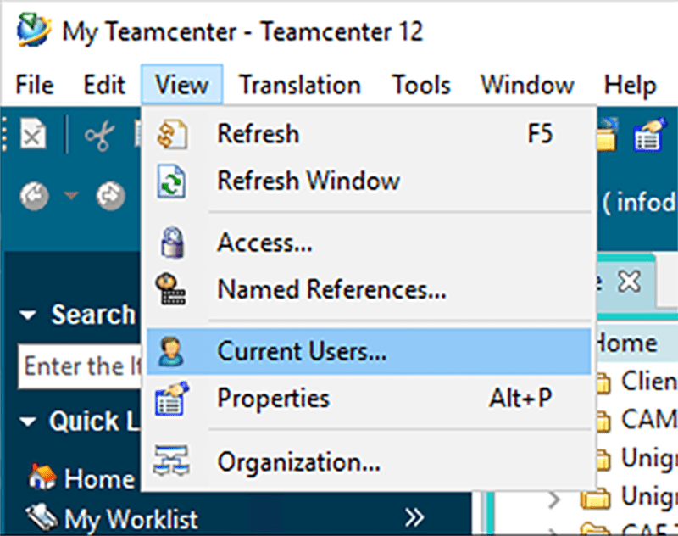Choose Named References... menu entry

(369, 289)
